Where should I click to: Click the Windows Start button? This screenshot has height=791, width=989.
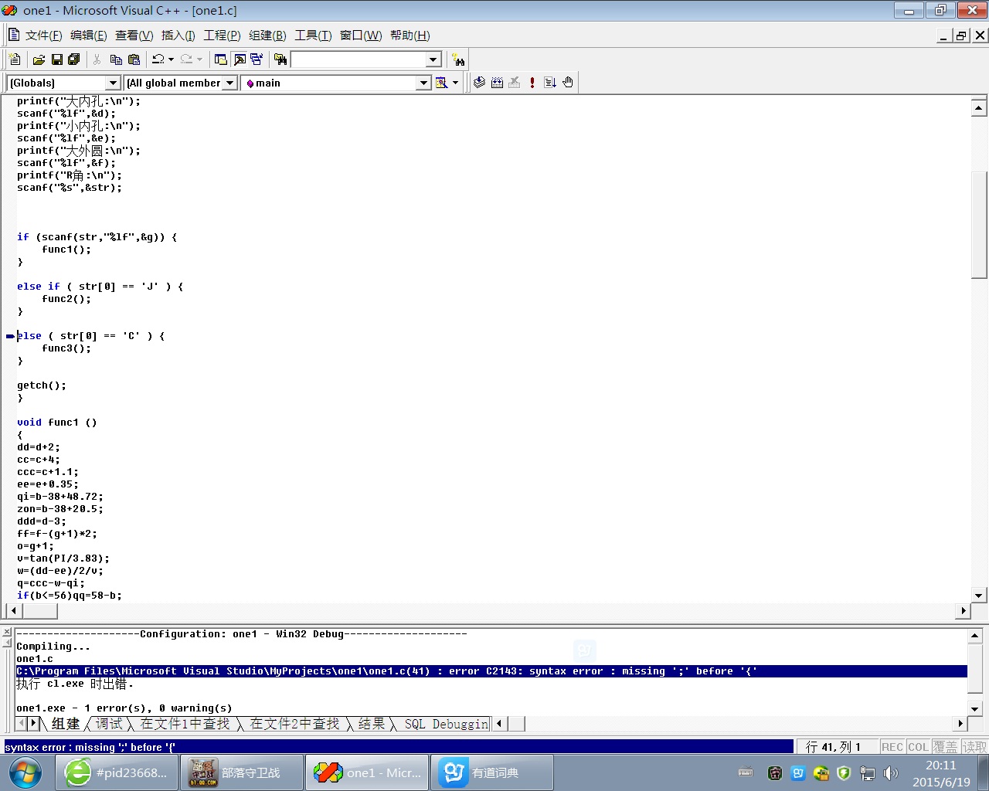tap(25, 772)
